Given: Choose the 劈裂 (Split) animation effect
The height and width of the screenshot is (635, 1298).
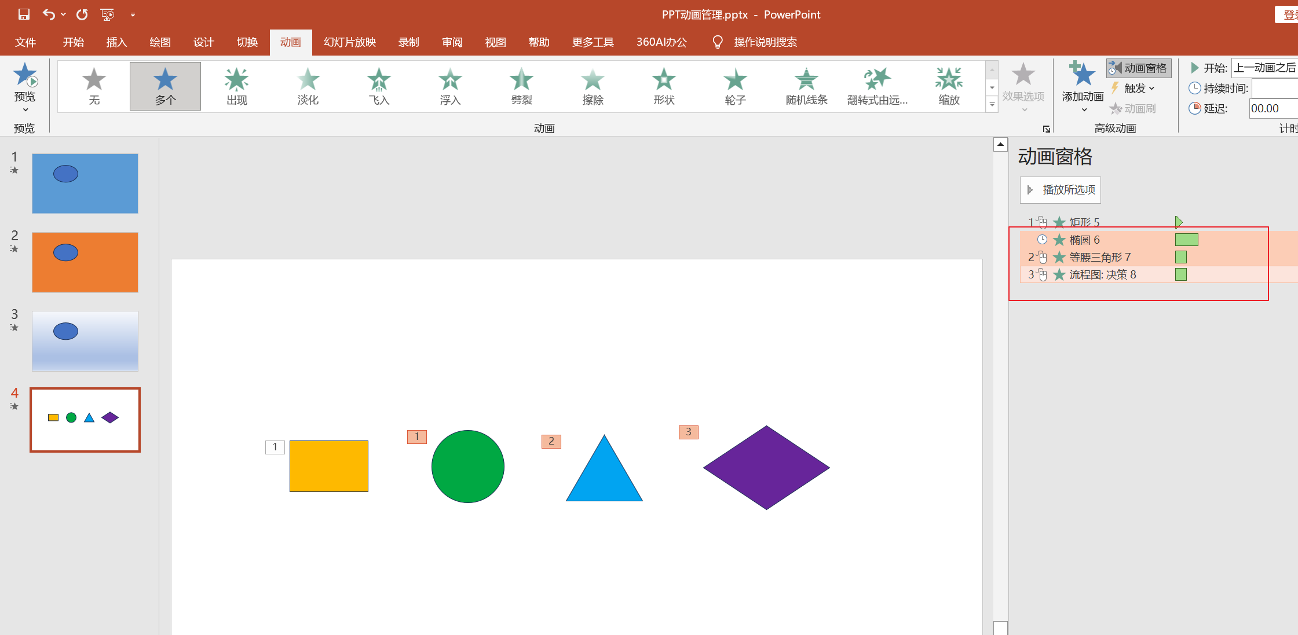Looking at the screenshot, I should [521, 86].
